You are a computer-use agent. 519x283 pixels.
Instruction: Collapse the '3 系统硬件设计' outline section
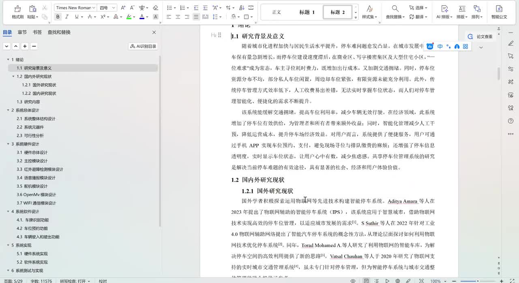click(x=8, y=144)
